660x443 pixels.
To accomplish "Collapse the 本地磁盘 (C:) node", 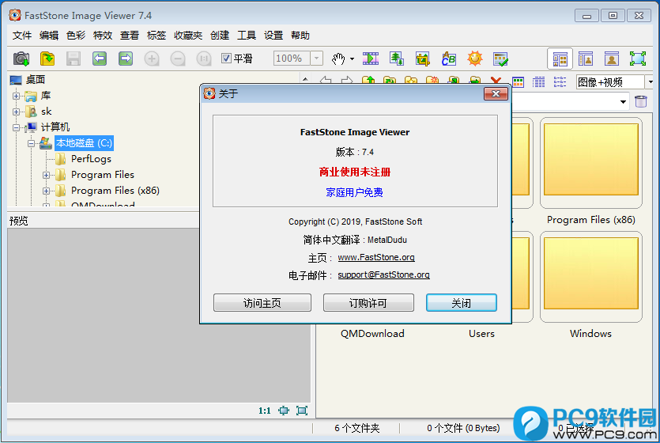I will click(x=31, y=144).
